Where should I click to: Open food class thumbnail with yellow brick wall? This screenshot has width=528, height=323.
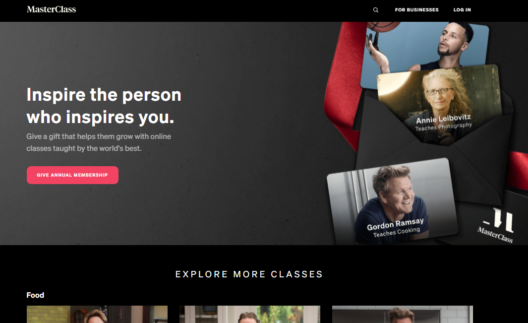pos(97,314)
